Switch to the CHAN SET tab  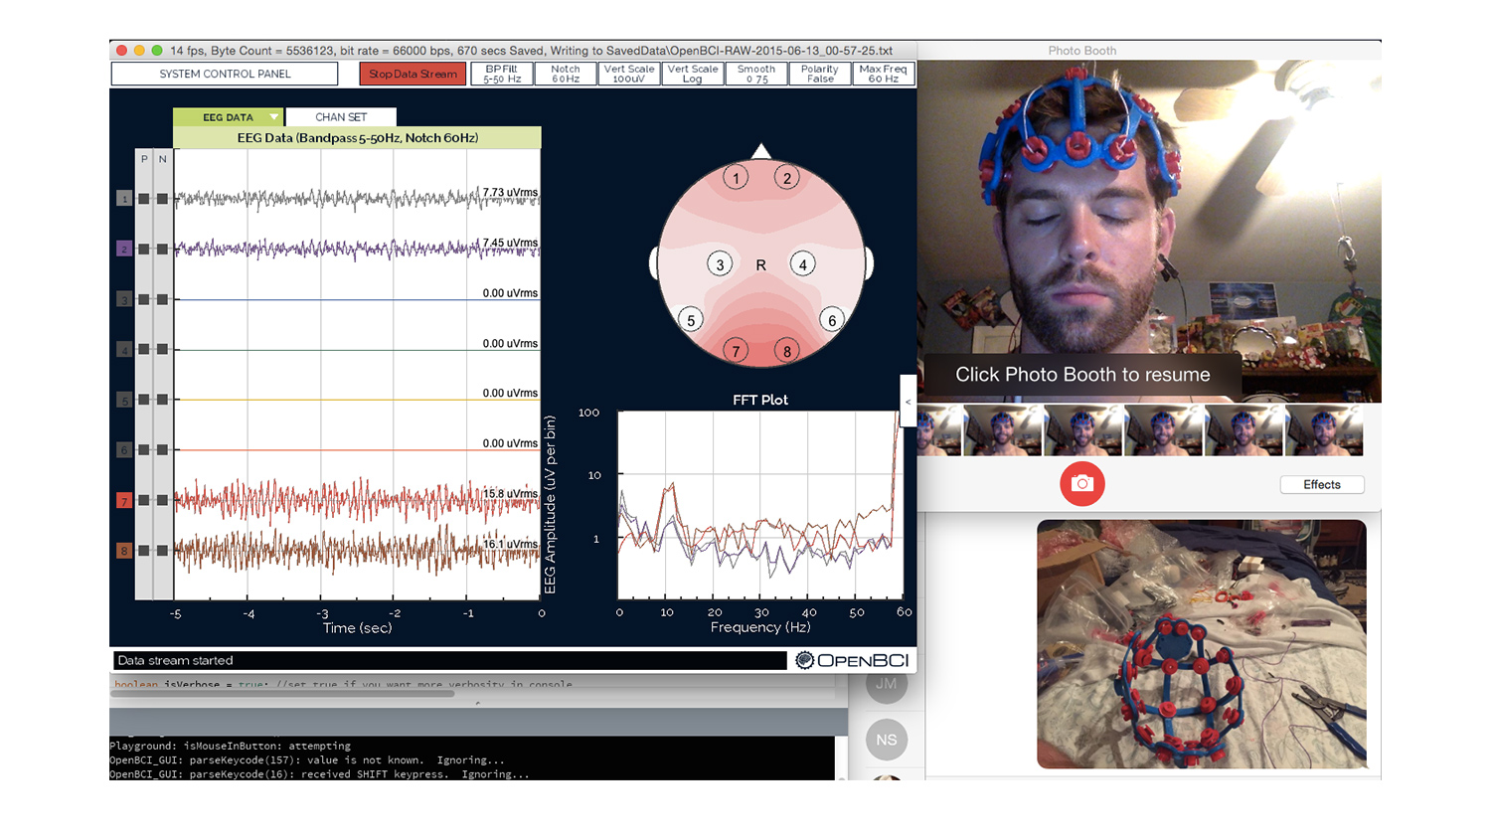(340, 116)
